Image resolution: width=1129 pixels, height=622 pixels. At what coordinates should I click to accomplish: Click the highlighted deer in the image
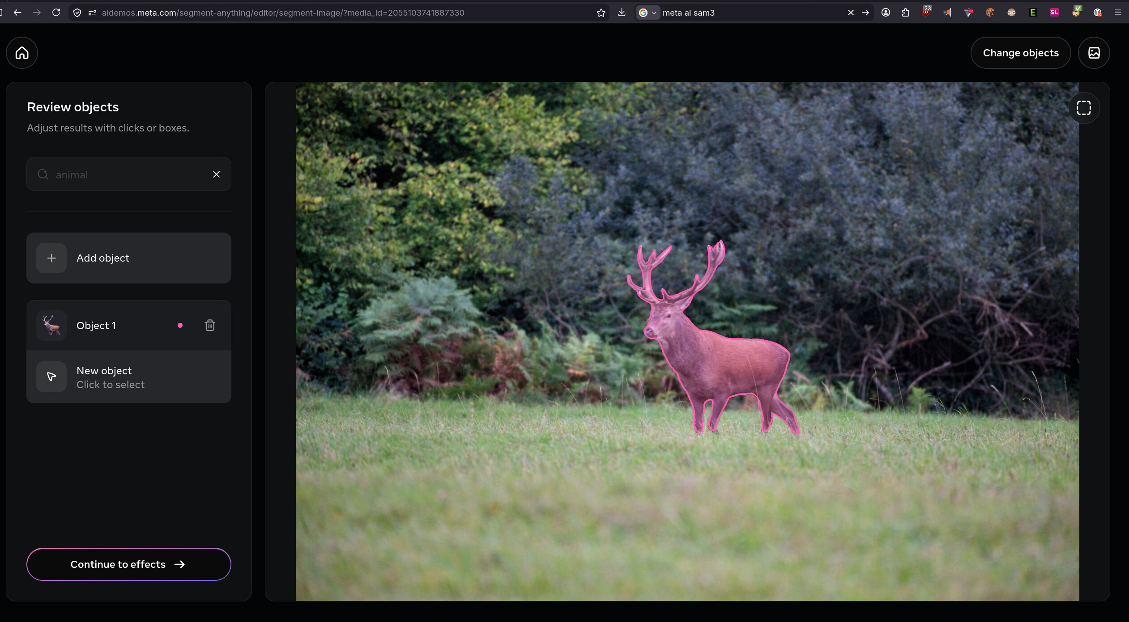[x=725, y=362]
